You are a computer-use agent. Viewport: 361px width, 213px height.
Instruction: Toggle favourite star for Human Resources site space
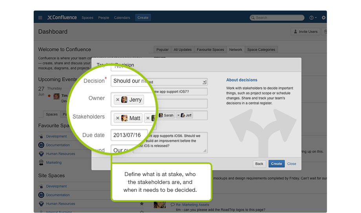pyautogui.click(x=142, y=204)
